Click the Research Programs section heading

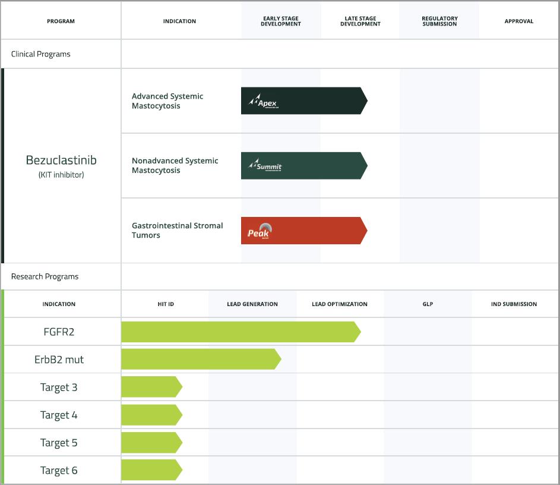(x=45, y=276)
